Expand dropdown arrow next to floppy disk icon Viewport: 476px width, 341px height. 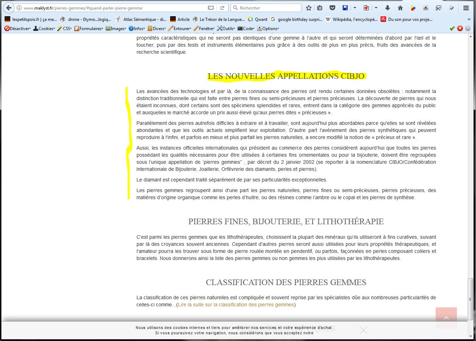pyautogui.click(x=355, y=8)
